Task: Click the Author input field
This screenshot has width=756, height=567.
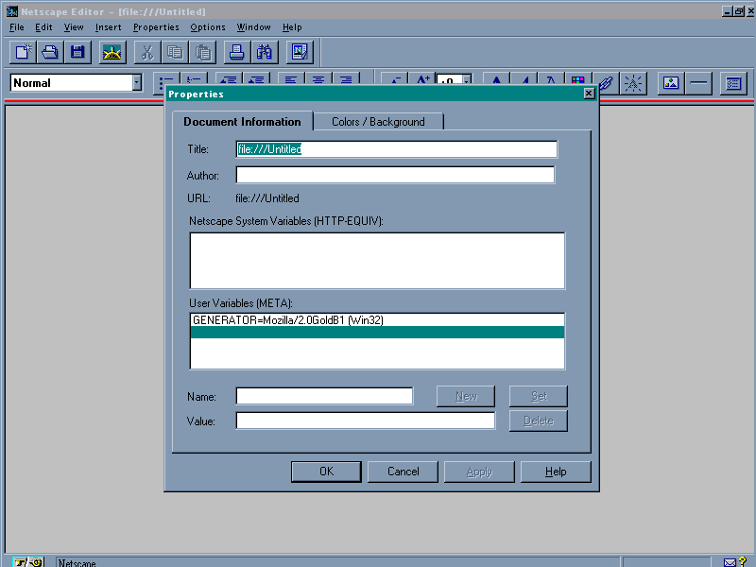Action: pyautogui.click(x=395, y=175)
